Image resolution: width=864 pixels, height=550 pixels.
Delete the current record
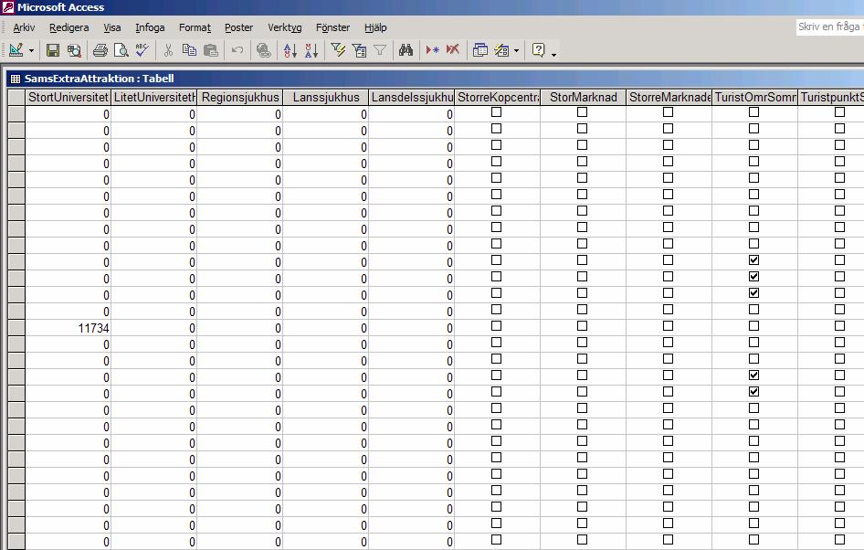coord(453,50)
